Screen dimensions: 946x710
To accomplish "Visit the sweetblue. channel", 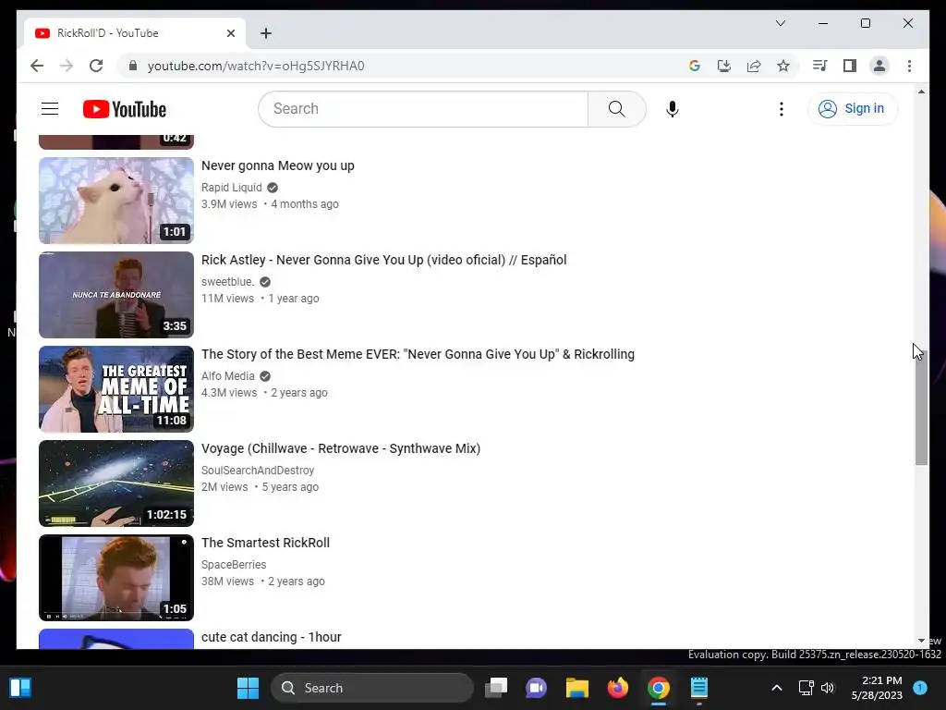I will click(x=227, y=281).
